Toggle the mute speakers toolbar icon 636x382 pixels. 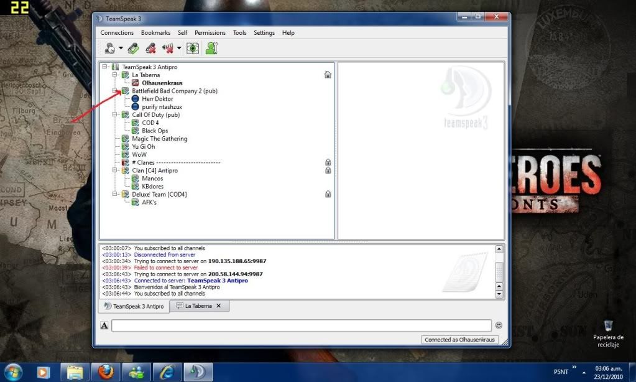tap(167, 49)
